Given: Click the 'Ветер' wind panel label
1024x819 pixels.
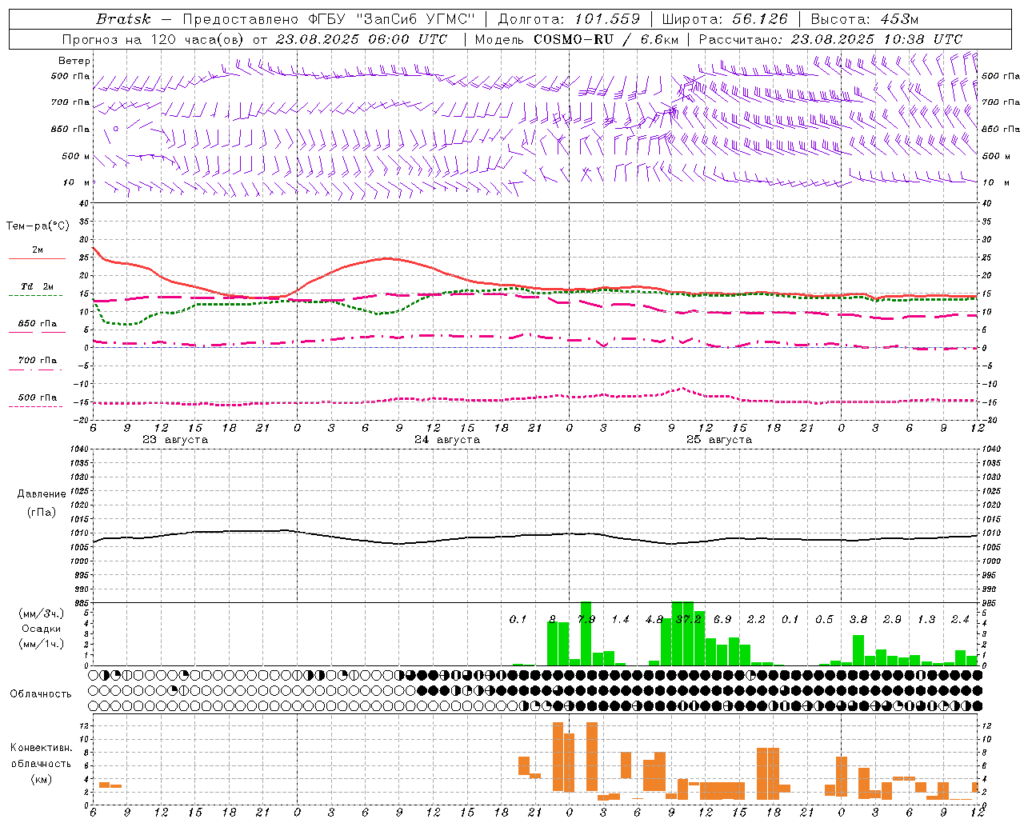Looking at the screenshot, I should 74,61.
